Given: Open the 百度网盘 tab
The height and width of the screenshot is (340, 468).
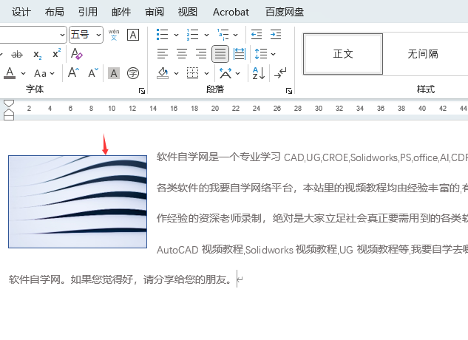Looking at the screenshot, I should point(285,12).
